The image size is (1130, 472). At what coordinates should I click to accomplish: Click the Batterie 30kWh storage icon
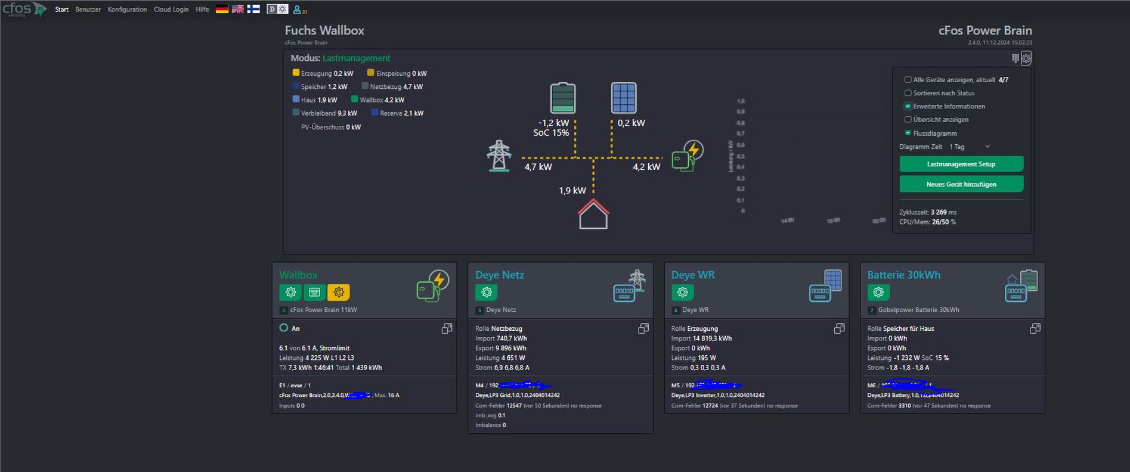1021,285
